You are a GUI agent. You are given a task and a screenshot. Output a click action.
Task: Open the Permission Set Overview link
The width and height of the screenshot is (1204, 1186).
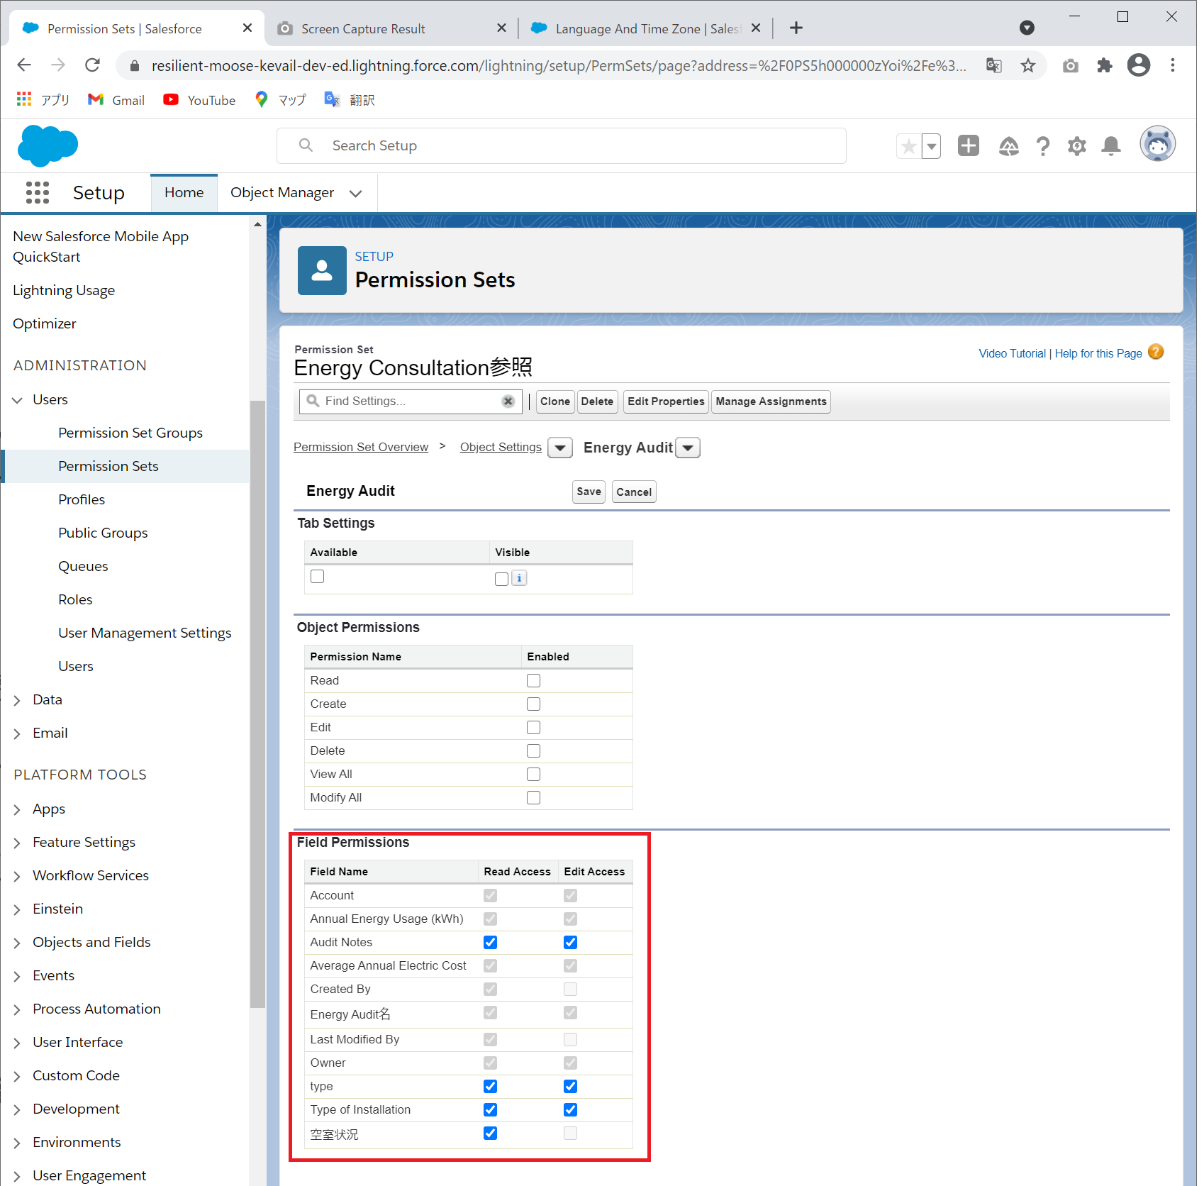point(361,447)
